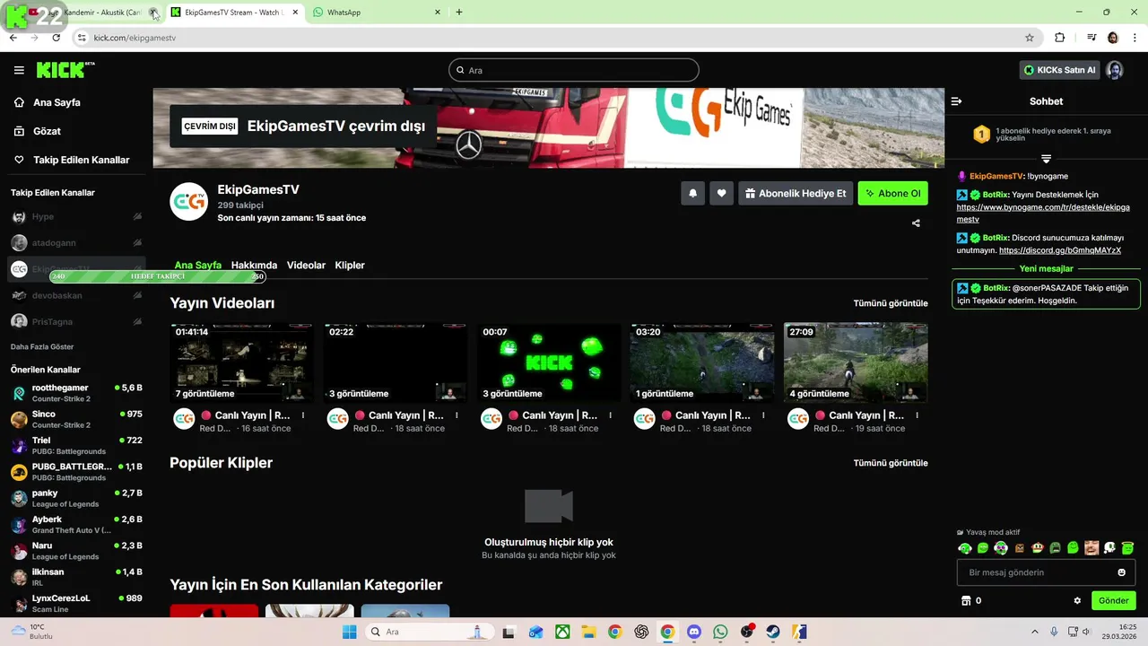The width and height of the screenshot is (1148, 646).
Task: Click the Windows Start button
Action: (x=350, y=632)
